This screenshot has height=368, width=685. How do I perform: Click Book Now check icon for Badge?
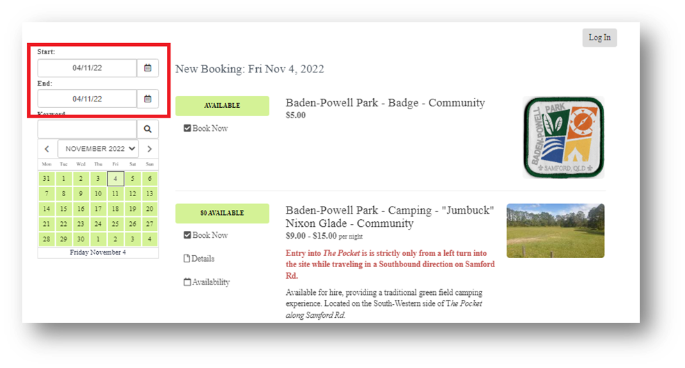coord(187,129)
